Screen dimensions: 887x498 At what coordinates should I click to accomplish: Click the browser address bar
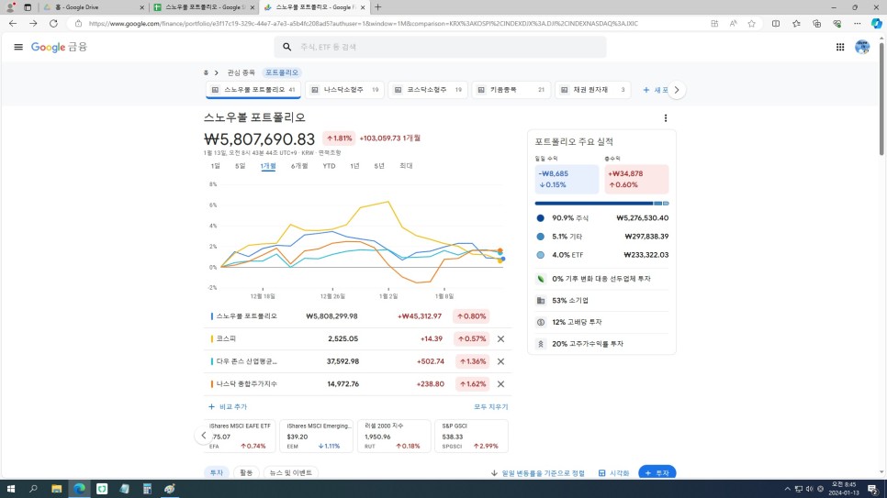tap(362, 23)
